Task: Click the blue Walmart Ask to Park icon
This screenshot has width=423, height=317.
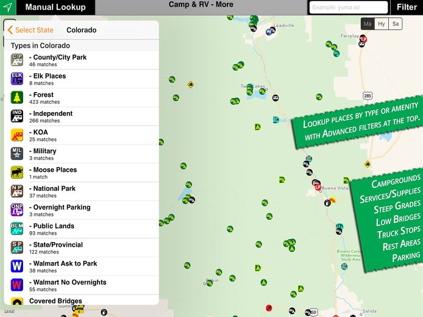Action: (17, 266)
